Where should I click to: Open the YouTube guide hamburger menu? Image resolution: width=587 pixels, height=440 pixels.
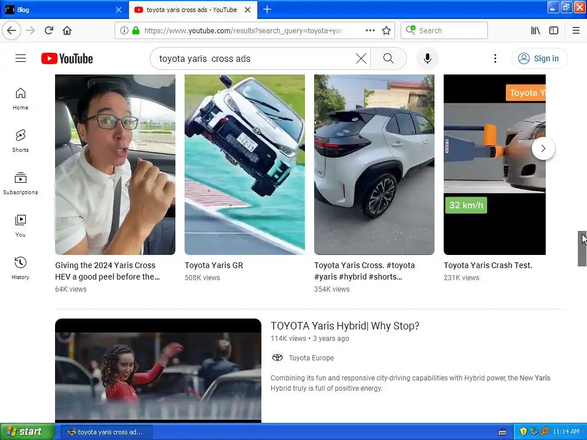[x=21, y=58]
